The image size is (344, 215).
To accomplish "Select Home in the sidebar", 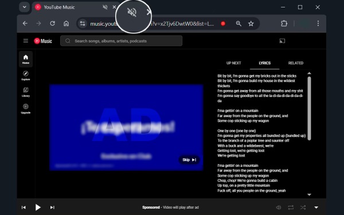I will point(26,59).
